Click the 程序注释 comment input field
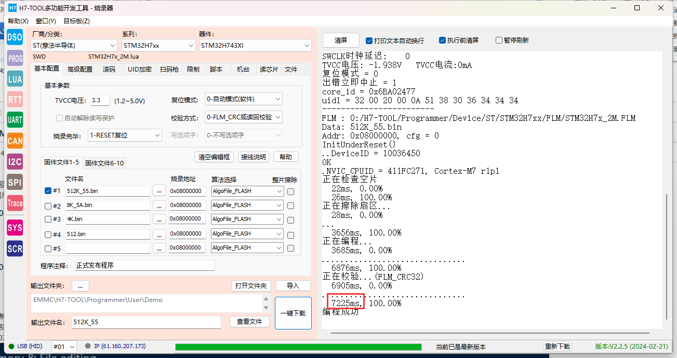This screenshot has width=677, height=358. [x=144, y=266]
